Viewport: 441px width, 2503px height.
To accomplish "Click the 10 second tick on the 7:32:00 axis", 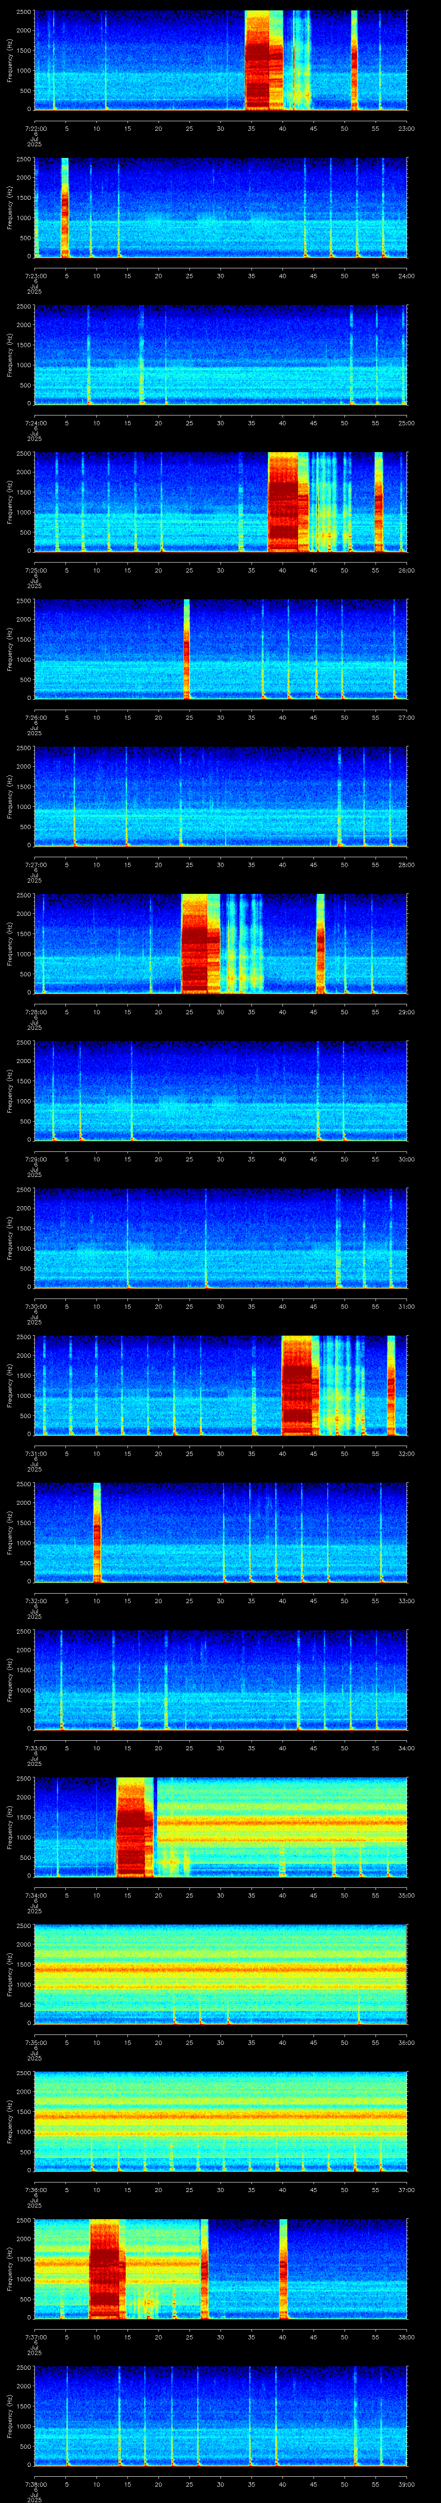I will (x=96, y=1601).
